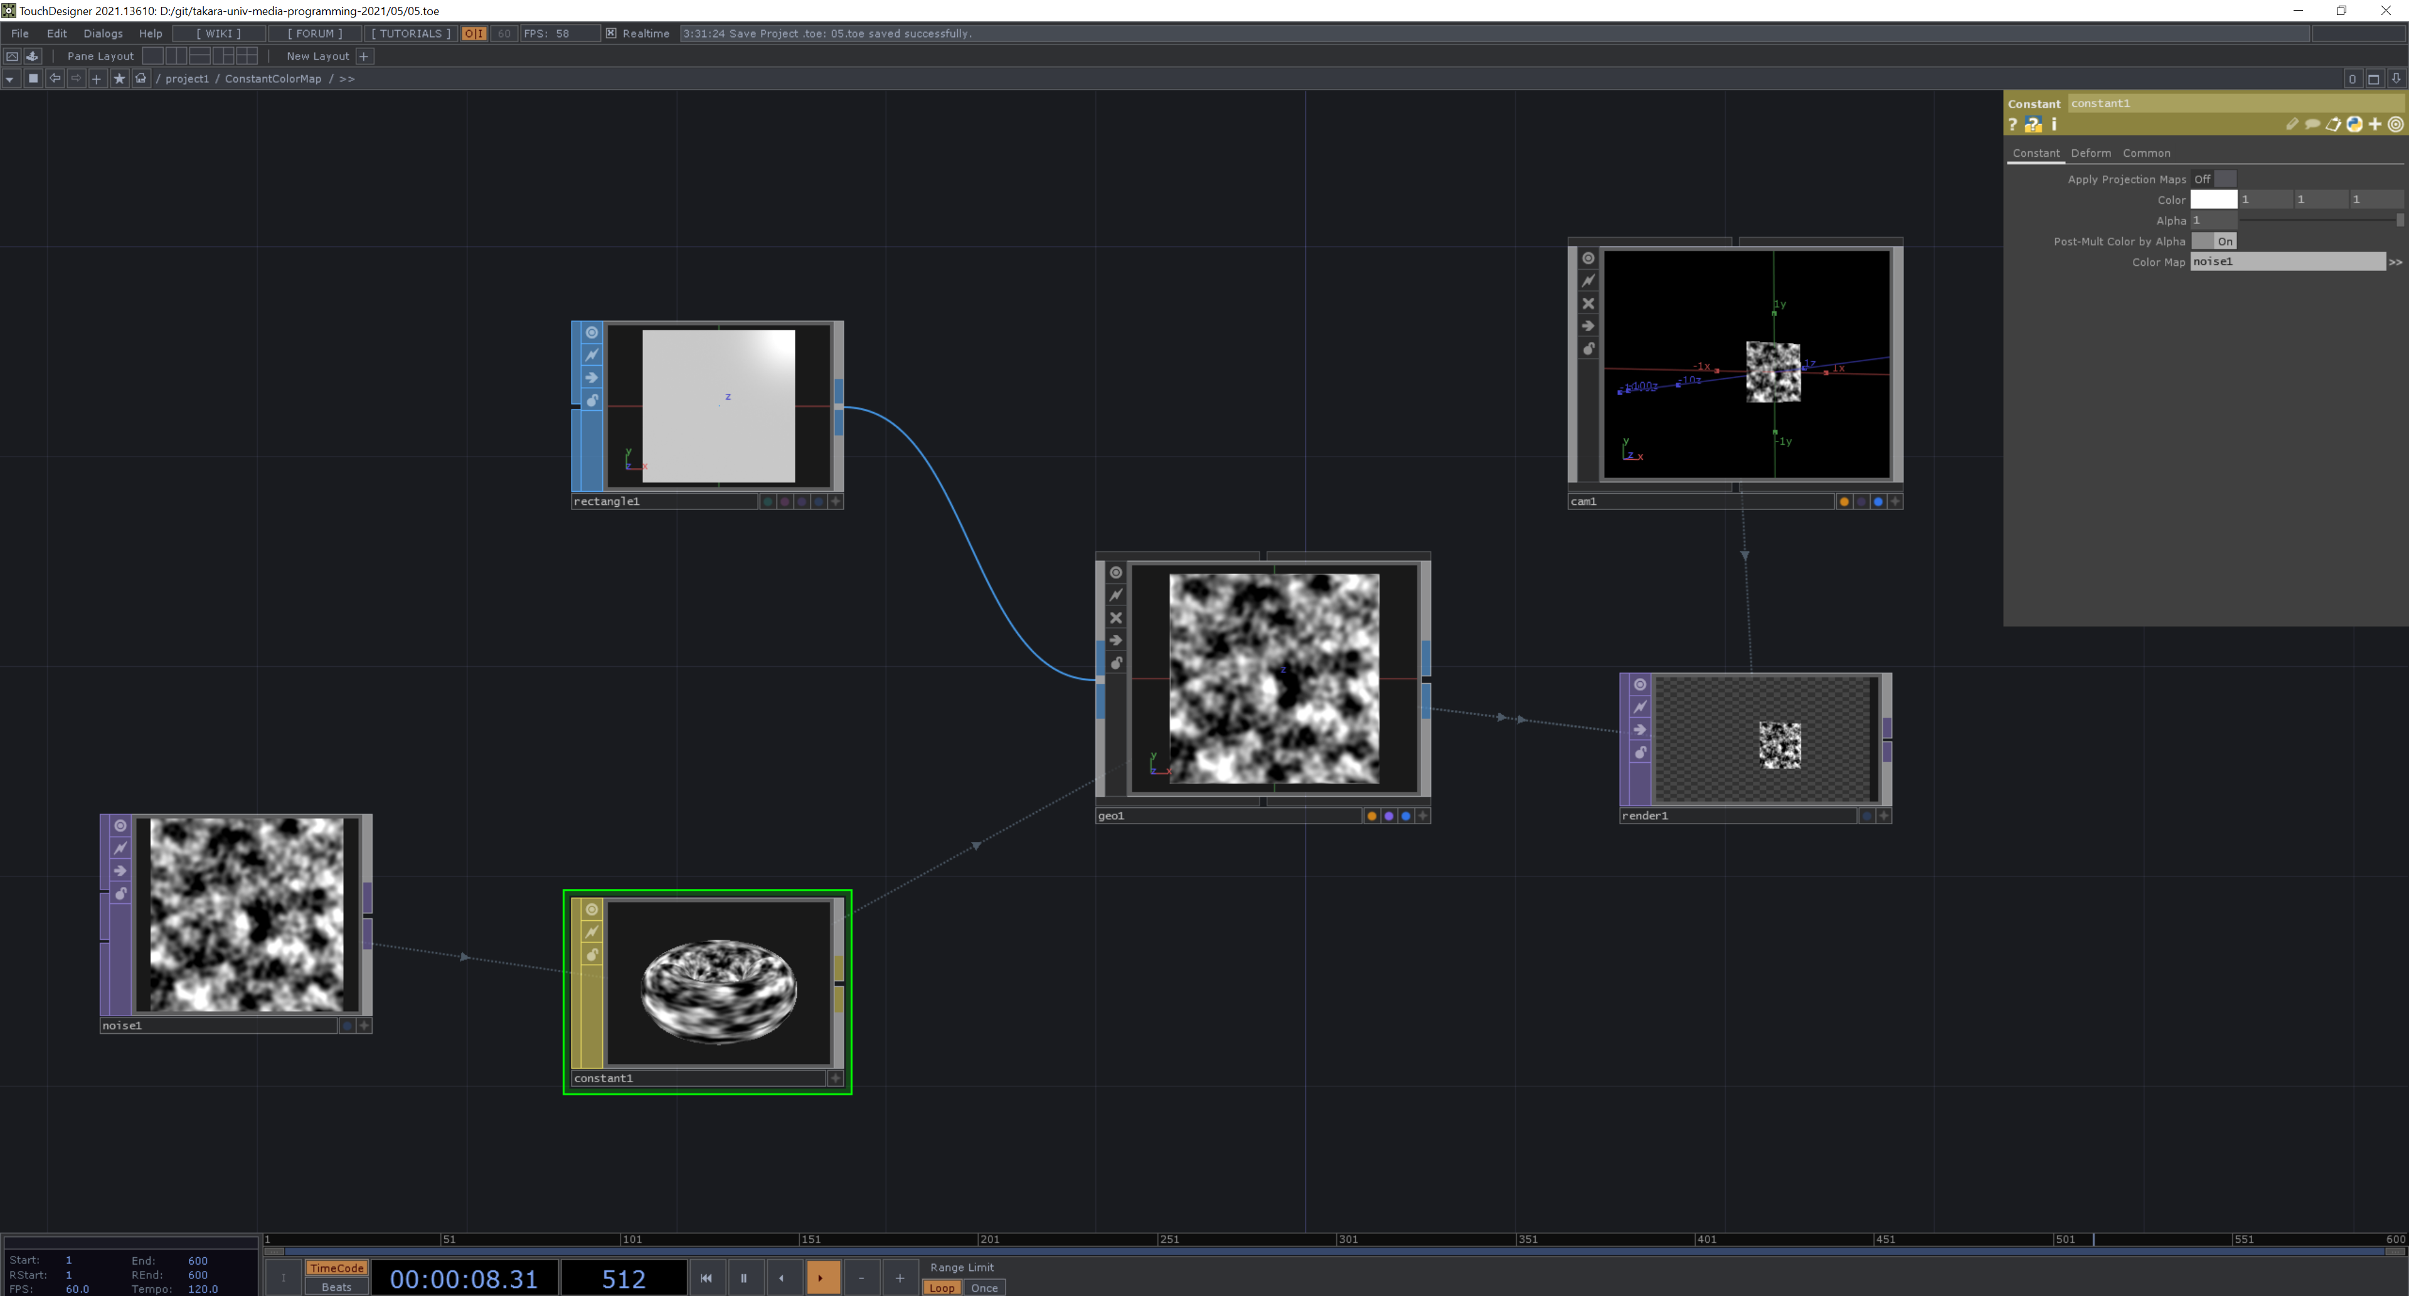Viewport: 2409px width, 1296px height.
Task: Click the white Color swatch
Action: click(x=2213, y=200)
